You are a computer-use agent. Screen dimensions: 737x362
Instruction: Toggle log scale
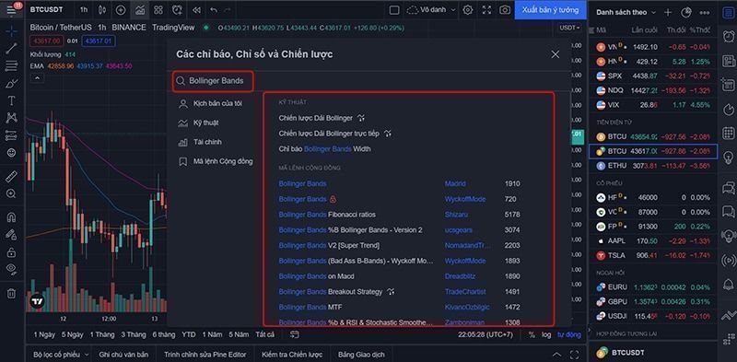coord(545,334)
